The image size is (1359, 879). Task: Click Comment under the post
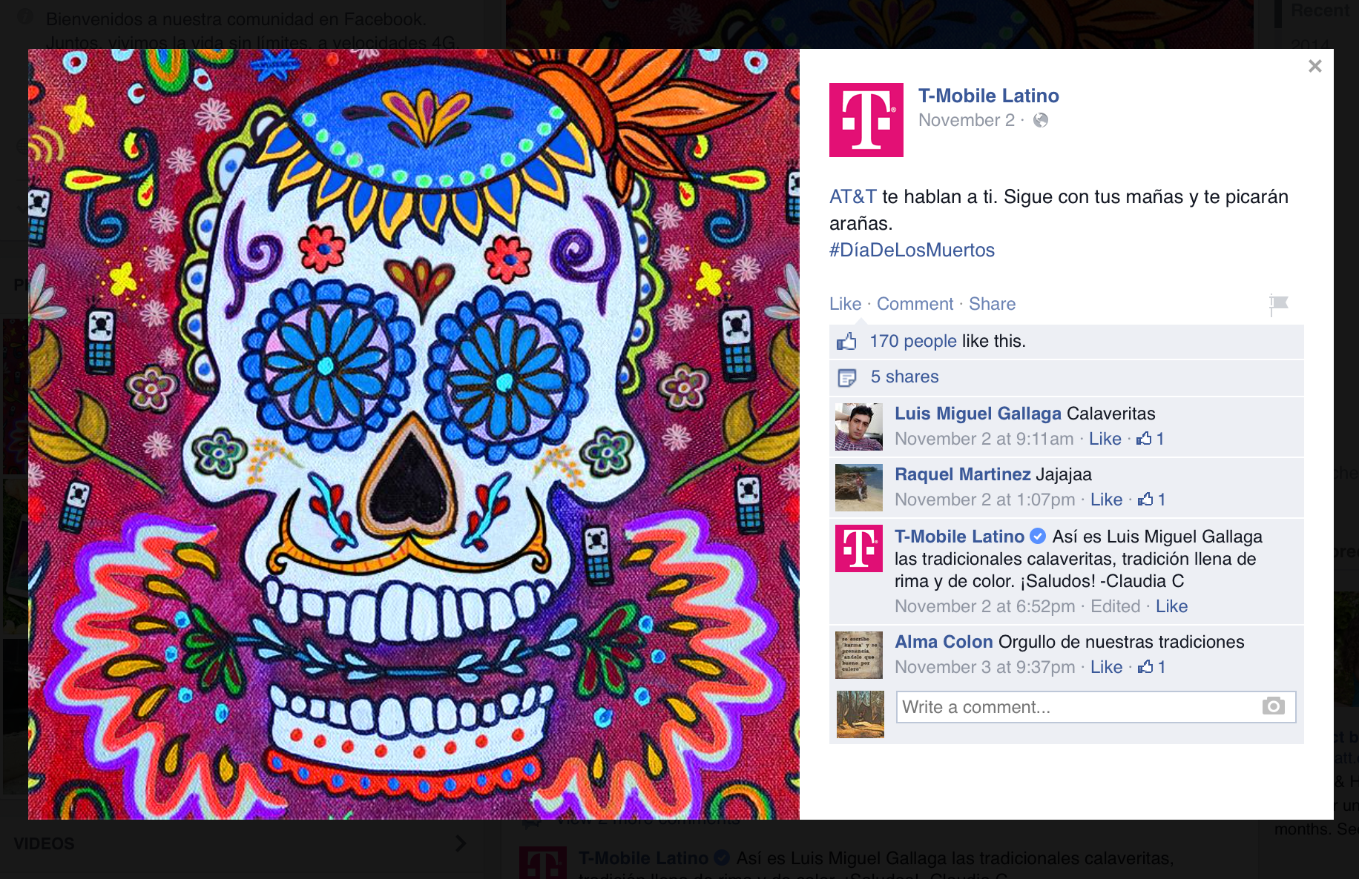[x=915, y=304]
